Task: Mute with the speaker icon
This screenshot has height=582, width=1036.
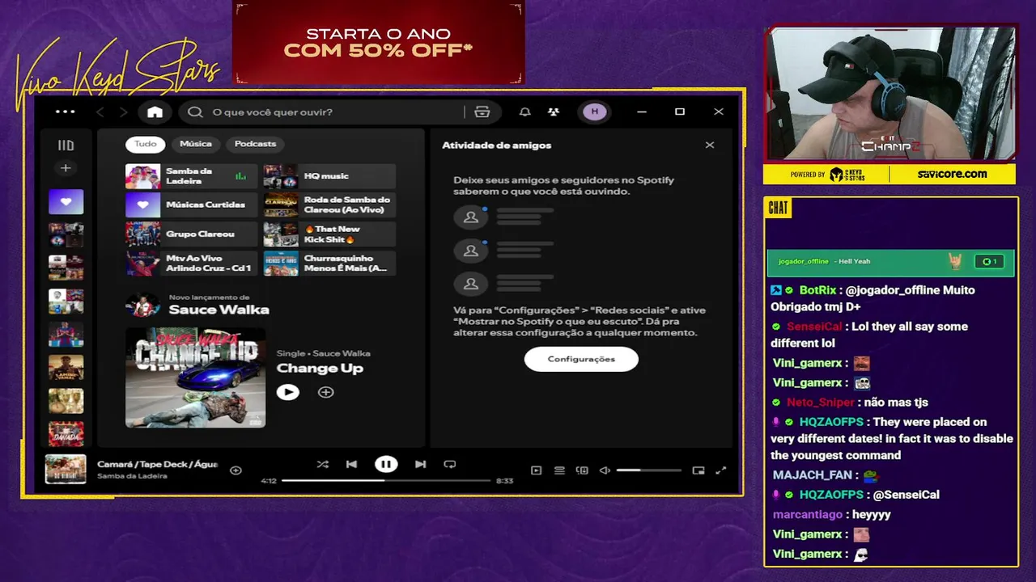Action: coord(605,470)
